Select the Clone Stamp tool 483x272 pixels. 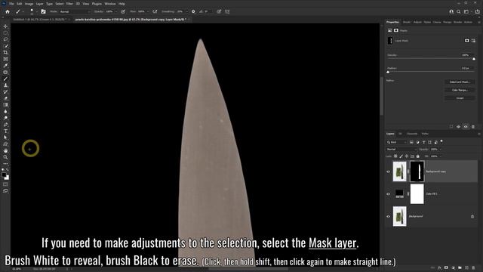[x=5, y=85]
